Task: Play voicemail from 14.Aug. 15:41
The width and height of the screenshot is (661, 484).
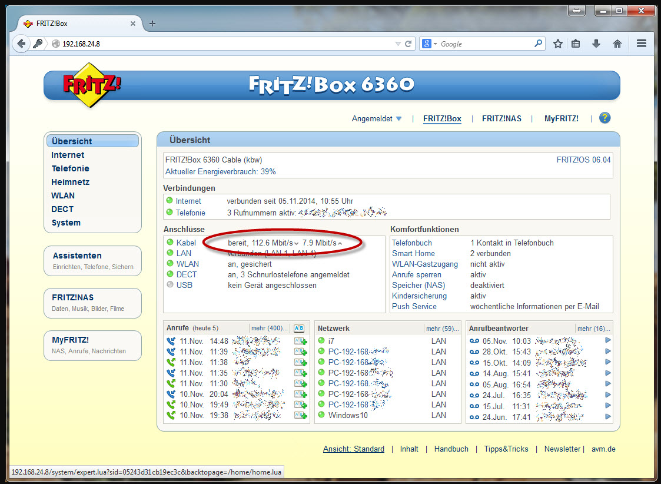Action: click(x=608, y=373)
